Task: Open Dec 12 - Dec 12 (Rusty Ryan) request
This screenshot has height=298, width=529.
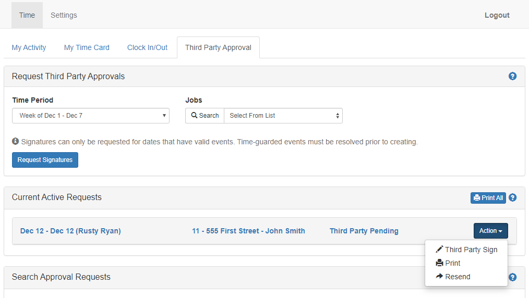Action: 70,231
